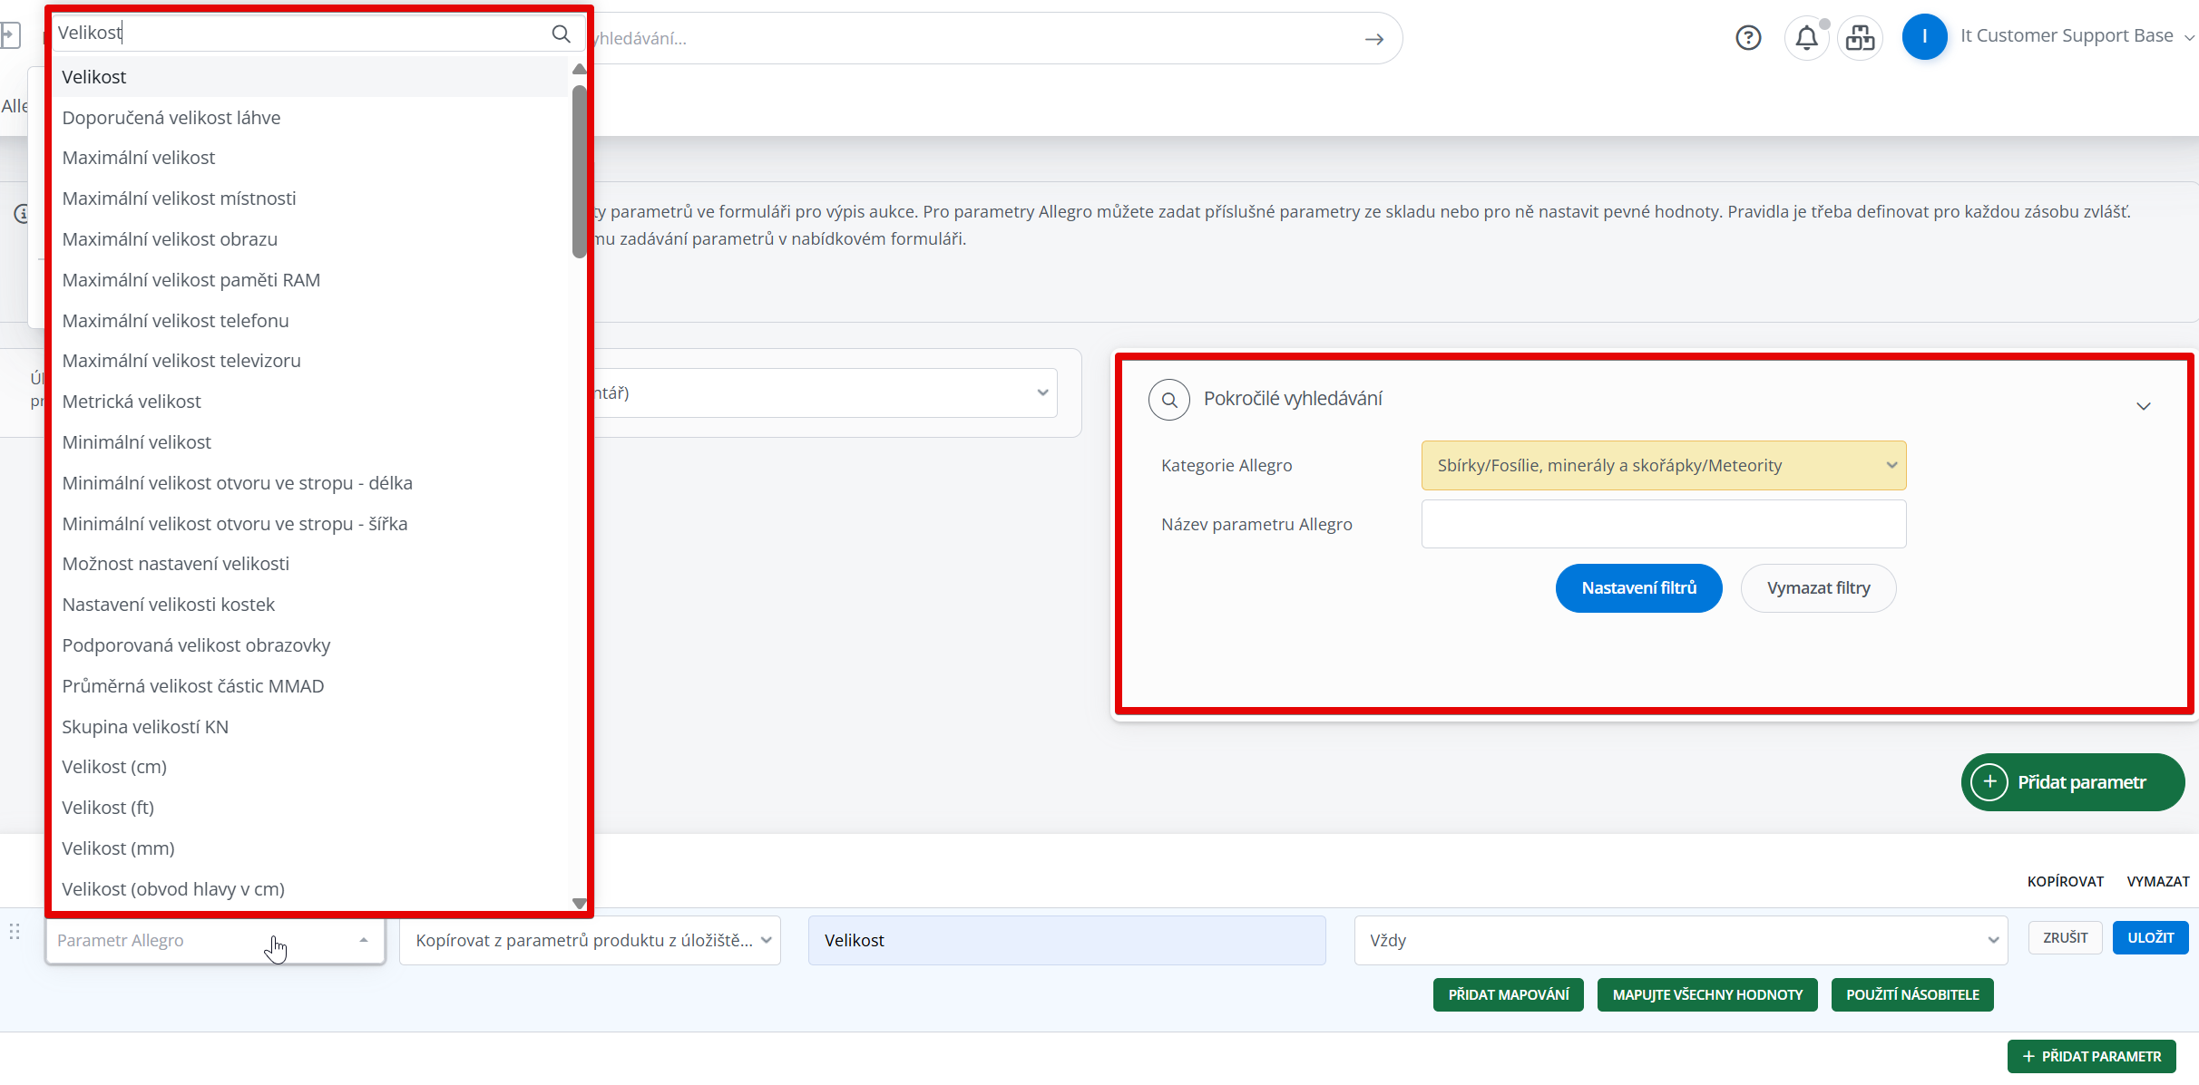The width and height of the screenshot is (2199, 1085).
Task: Open the help question mark icon
Action: click(1748, 37)
